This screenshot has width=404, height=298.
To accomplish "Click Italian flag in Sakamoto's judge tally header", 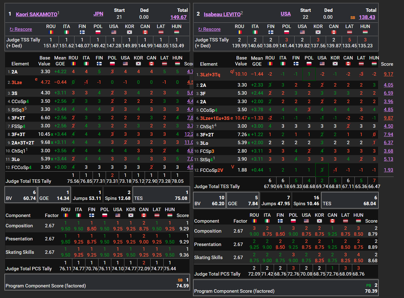I will 66,32.
